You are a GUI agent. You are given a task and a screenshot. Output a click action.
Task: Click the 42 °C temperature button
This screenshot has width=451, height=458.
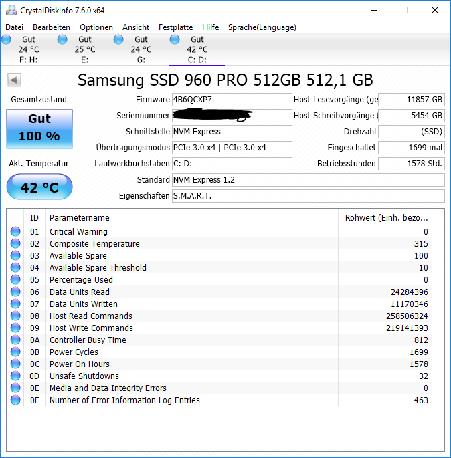(x=39, y=187)
